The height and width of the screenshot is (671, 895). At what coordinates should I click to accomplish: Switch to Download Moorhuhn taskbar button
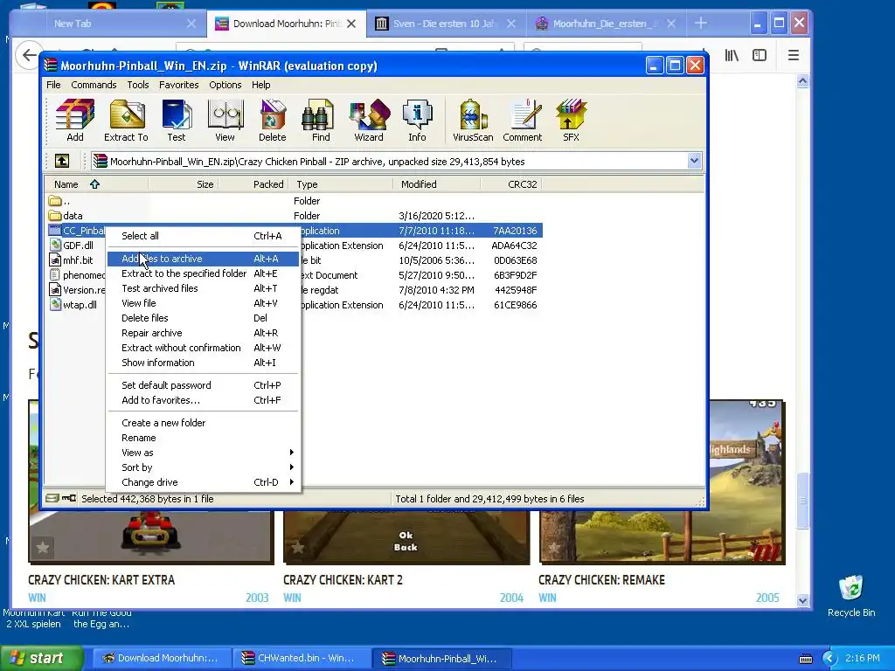pos(162,658)
